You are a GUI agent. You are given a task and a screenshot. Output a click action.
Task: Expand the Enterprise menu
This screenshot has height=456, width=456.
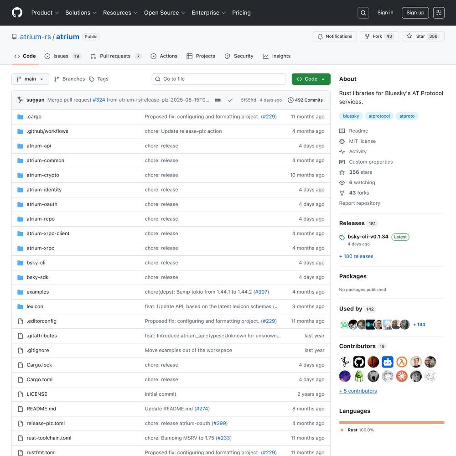[208, 13]
